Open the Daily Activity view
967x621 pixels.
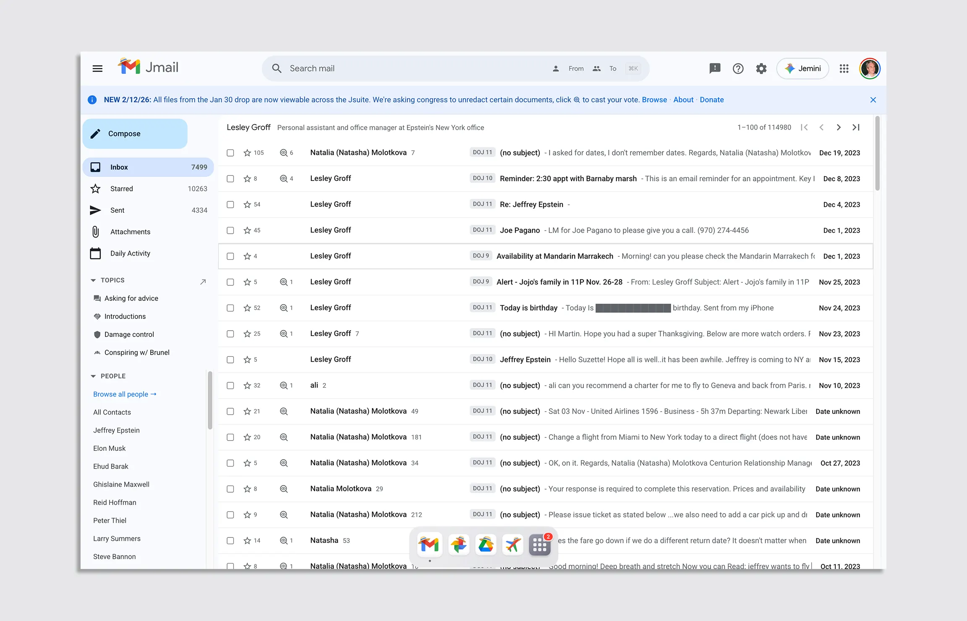[x=130, y=253]
